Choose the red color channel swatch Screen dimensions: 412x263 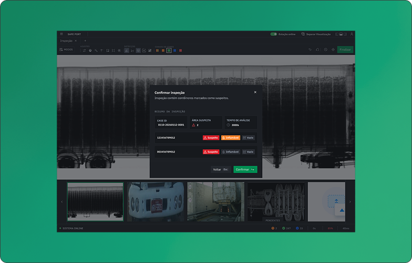coord(181,50)
